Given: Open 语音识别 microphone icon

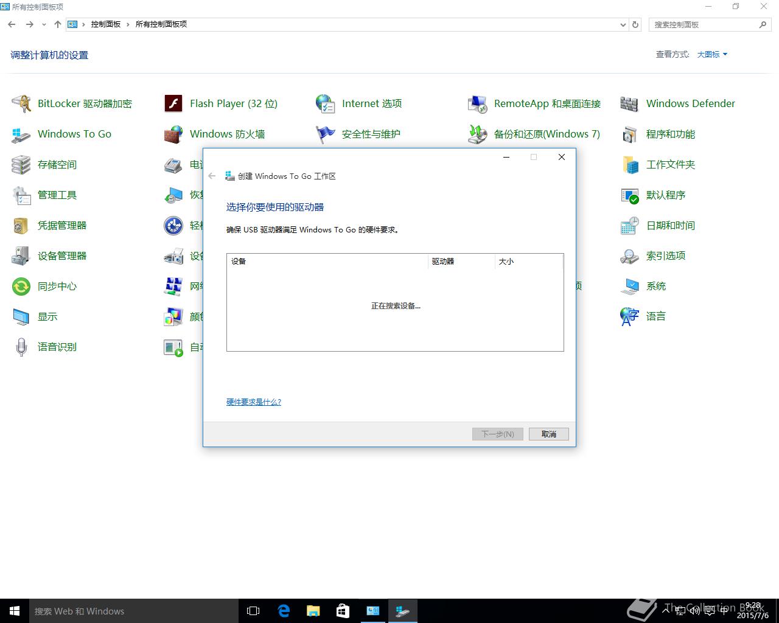Looking at the screenshot, I should pos(21,347).
